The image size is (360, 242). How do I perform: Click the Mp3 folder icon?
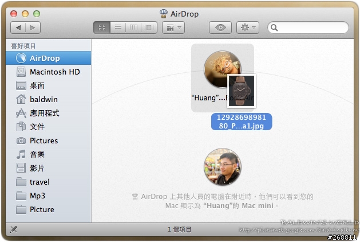coord(21,196)
